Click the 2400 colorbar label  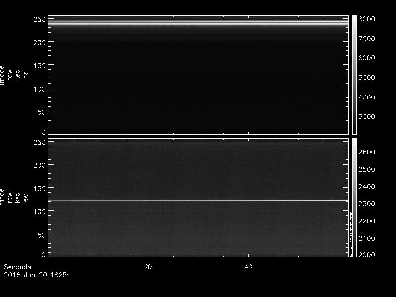coord(367,187)
